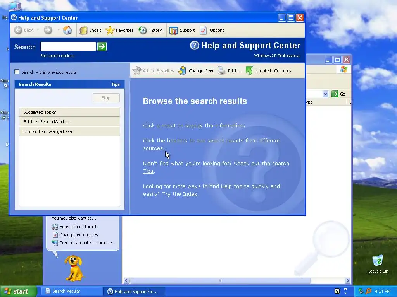Click the left scroll arrow in back window
The height and width of the screenshot is (297, 397).
click(126, 281)
